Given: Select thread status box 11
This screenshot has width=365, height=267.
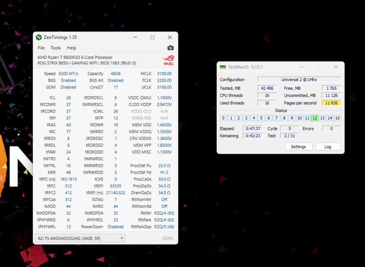Looking at the screenshot, I should click(307, 118).
